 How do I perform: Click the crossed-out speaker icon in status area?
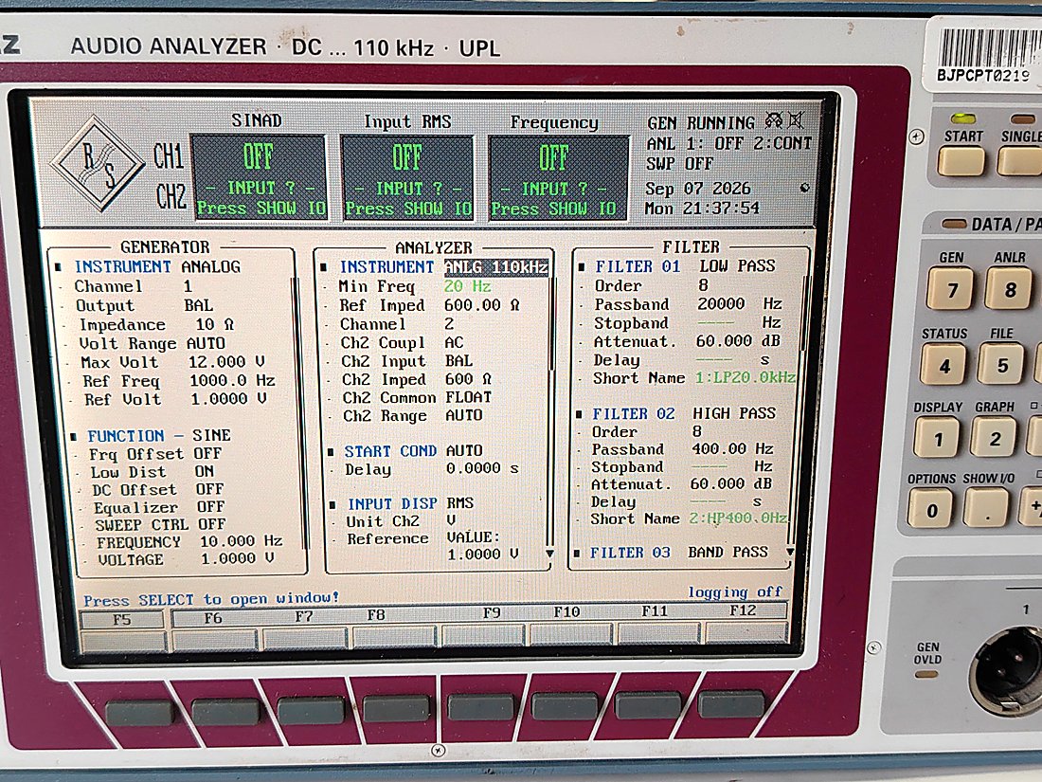pyautogui.click(x=795, y=120)
